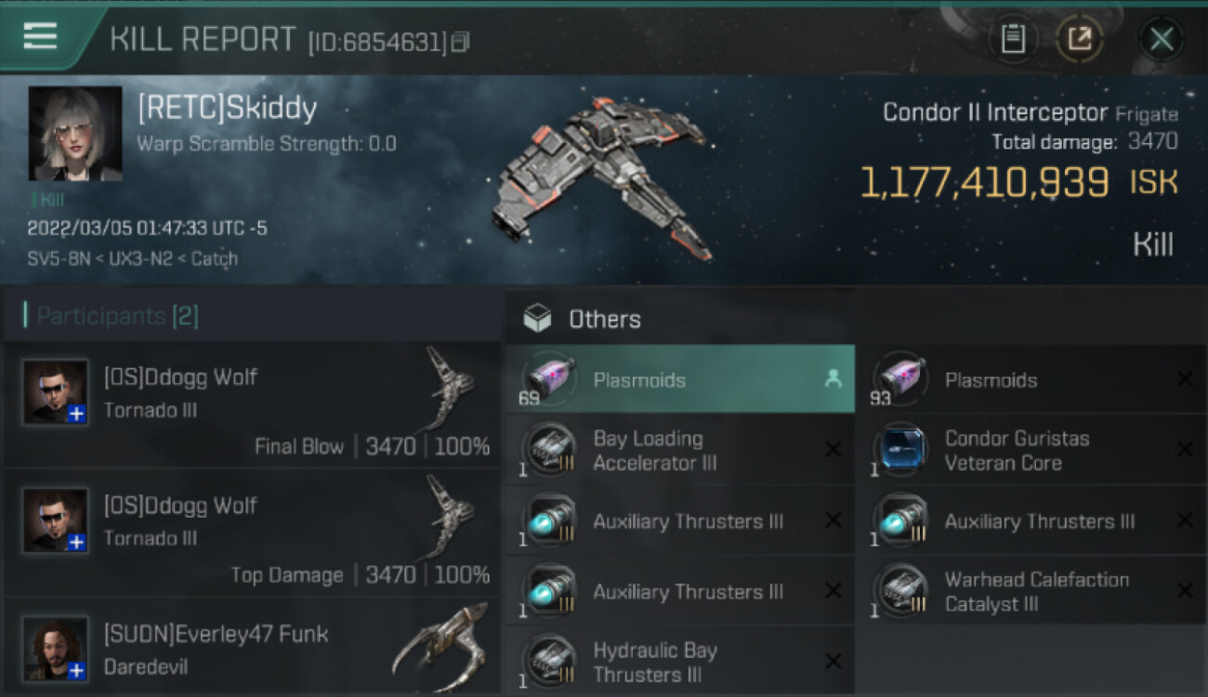This screenshot has width=1208, height=697.
Task: Share the kill report via export icon
Action: tap(1079, 39)
